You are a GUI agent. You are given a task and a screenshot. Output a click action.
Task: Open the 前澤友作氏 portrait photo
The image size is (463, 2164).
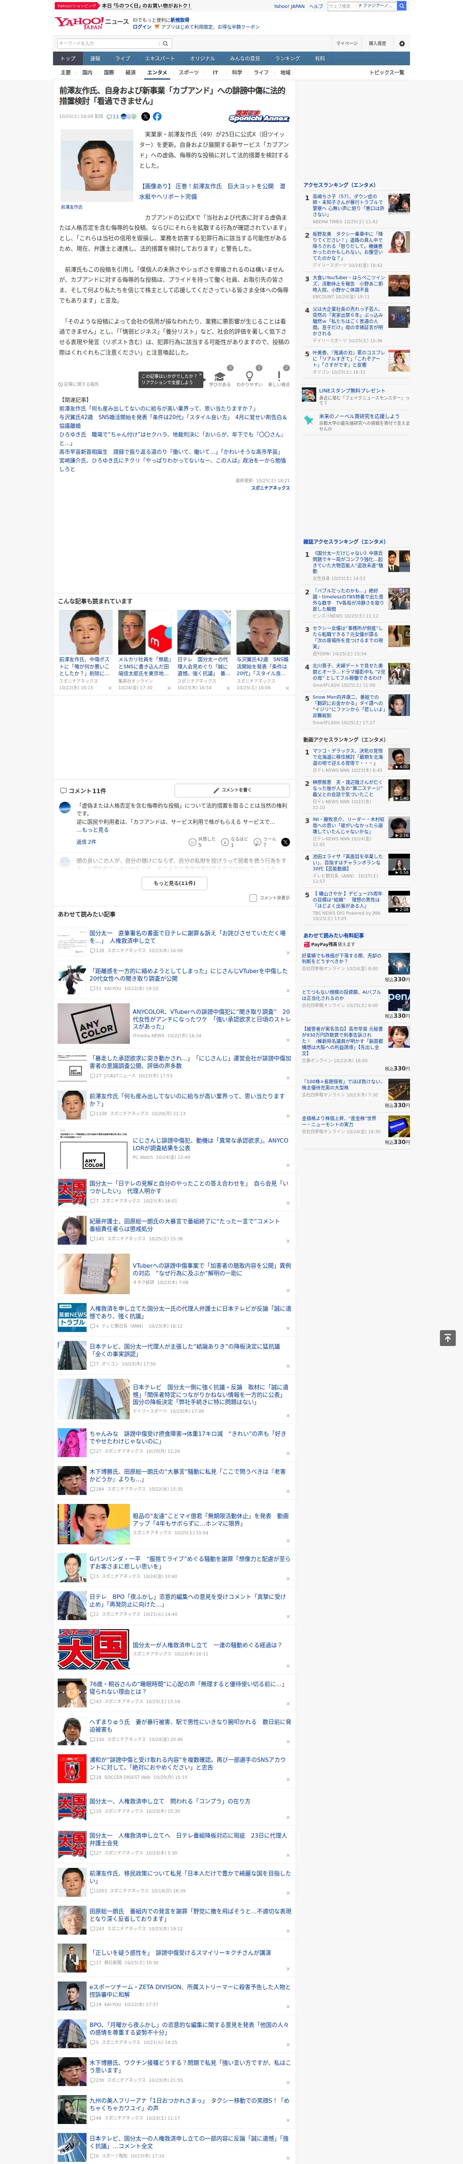(97, 165)
